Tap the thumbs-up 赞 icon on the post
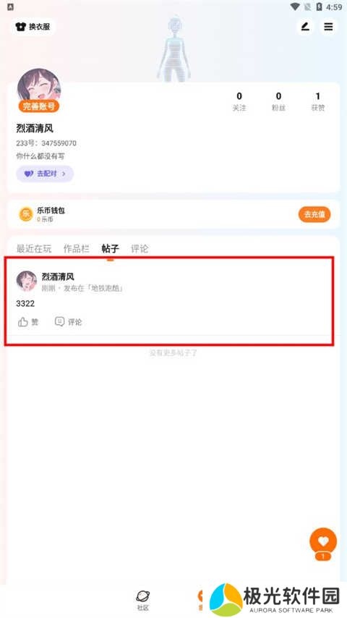This screenshot has width=347, height=618. point(23,322)
